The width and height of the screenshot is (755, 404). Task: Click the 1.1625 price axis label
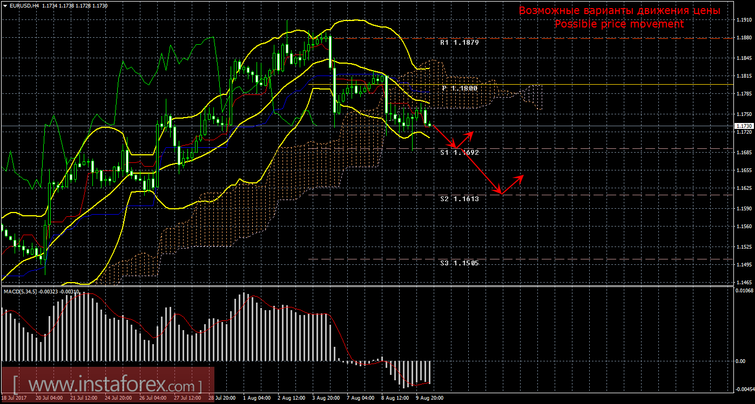coord(744,188)
